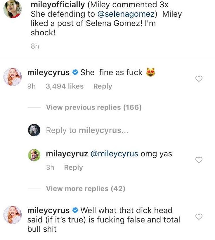Tap verified badge on "She fine" comment

click(75, 72)
